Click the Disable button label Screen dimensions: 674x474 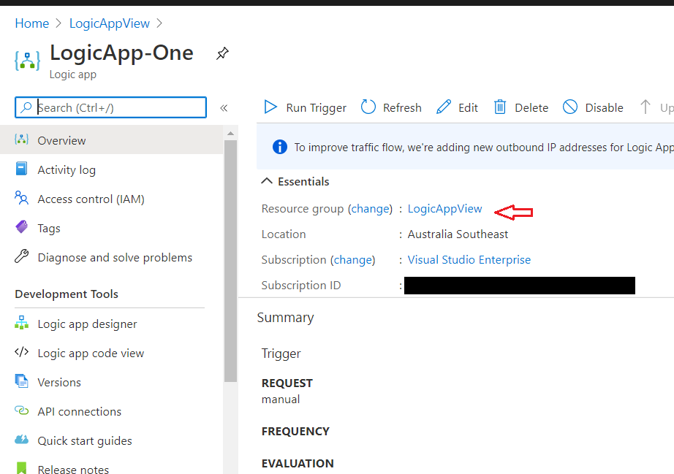click(x=604, y=108)
